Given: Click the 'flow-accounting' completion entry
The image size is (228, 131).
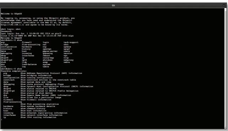Looking at the screenshot, I should click(12, 102).
